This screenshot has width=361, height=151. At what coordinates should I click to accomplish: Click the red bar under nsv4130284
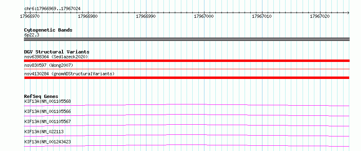pyautogui.click(x=187, y=78)
